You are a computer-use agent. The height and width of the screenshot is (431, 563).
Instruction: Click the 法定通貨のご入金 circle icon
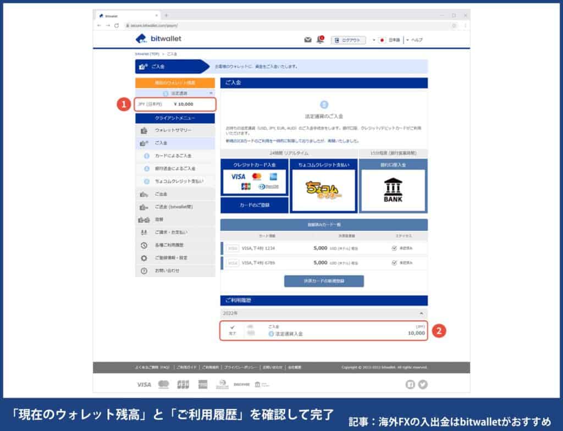324,105
